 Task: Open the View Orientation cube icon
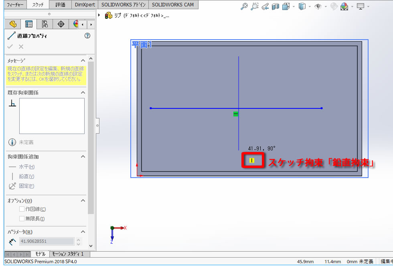pyautogui.click(x=286, y=6)
